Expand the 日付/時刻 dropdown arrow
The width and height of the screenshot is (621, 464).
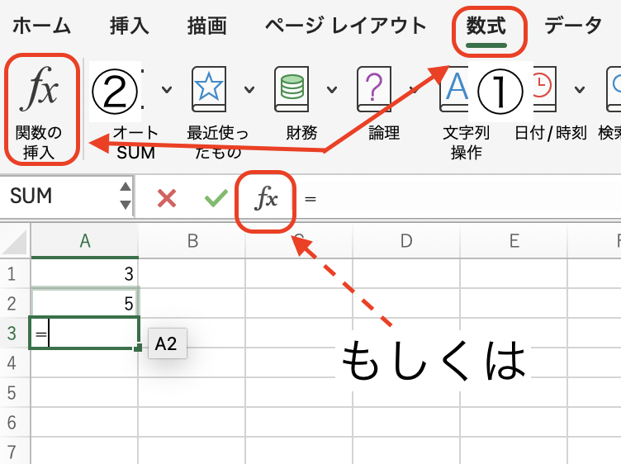tap(580, 89)
